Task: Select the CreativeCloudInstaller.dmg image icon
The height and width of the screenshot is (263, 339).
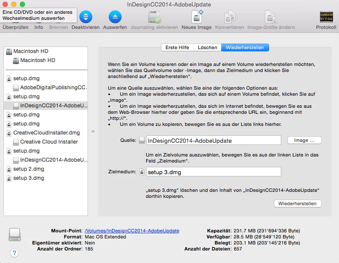Action: point(9,133)
